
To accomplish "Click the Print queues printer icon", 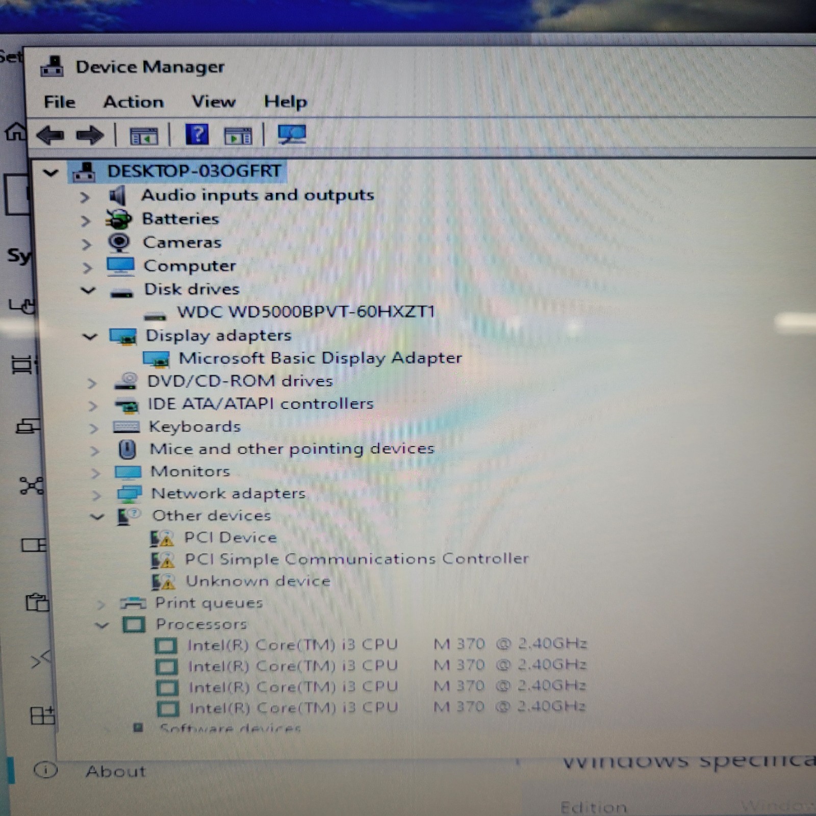I will coord(133,603).
